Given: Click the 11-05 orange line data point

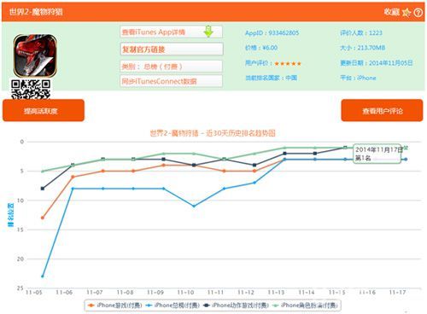Looking at the screenshot, I should pos(43,218).
